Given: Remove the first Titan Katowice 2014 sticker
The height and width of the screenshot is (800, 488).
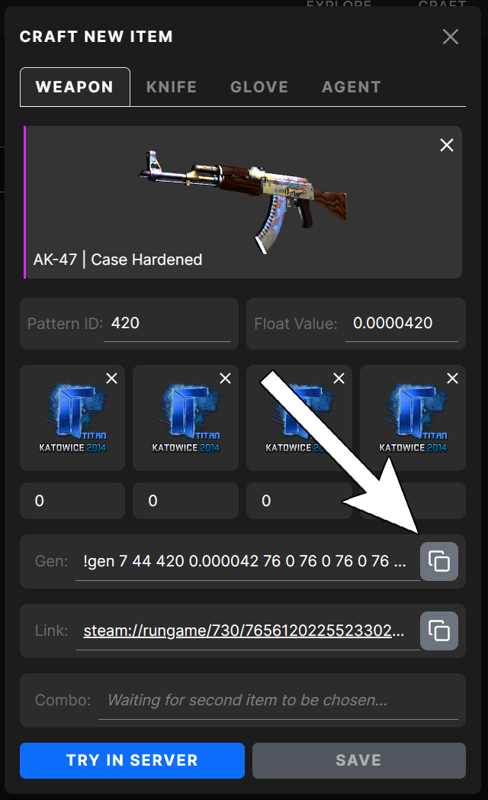Looking at the screenshot, I should click(x=111, y=378).
